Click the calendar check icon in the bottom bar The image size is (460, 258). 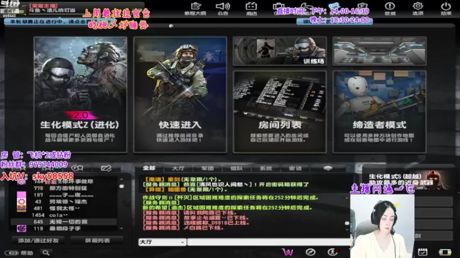pos(423,252)
